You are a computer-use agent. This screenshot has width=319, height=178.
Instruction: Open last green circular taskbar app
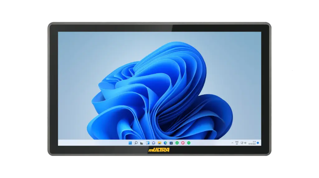(189, 143)
